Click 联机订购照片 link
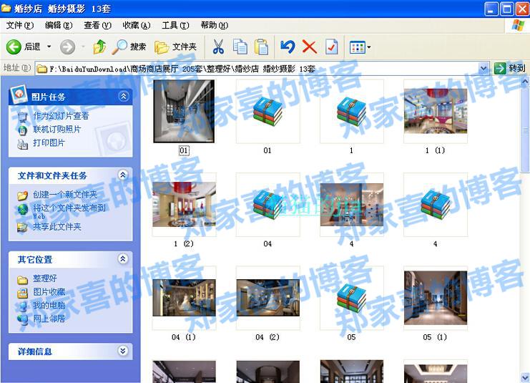530x383 pixels. [57, 130]
